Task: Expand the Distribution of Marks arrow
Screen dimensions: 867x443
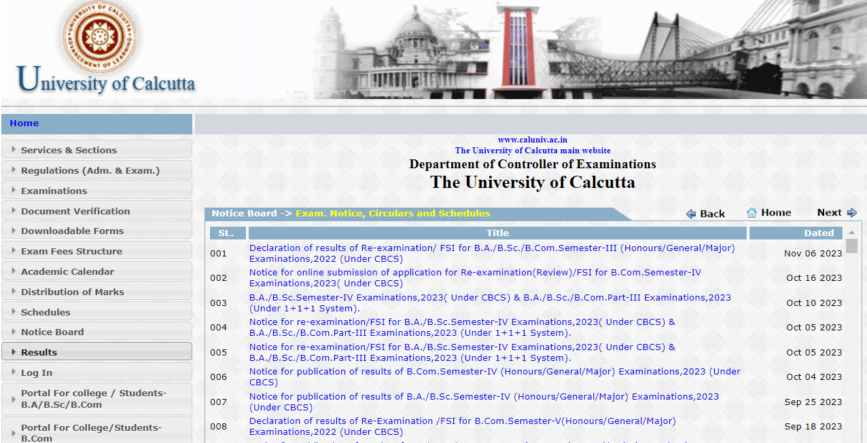Action: 13,292
